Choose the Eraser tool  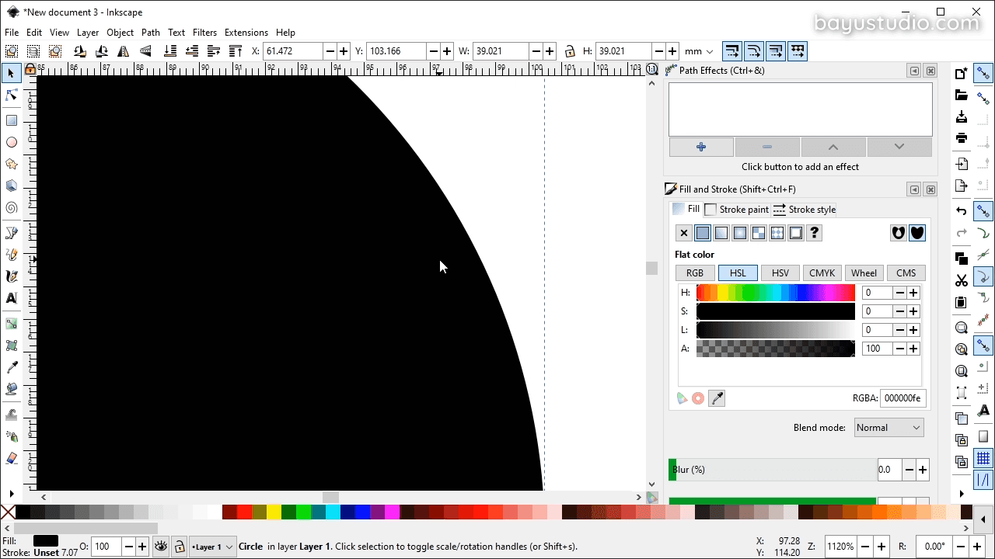[x=12, y=459]
